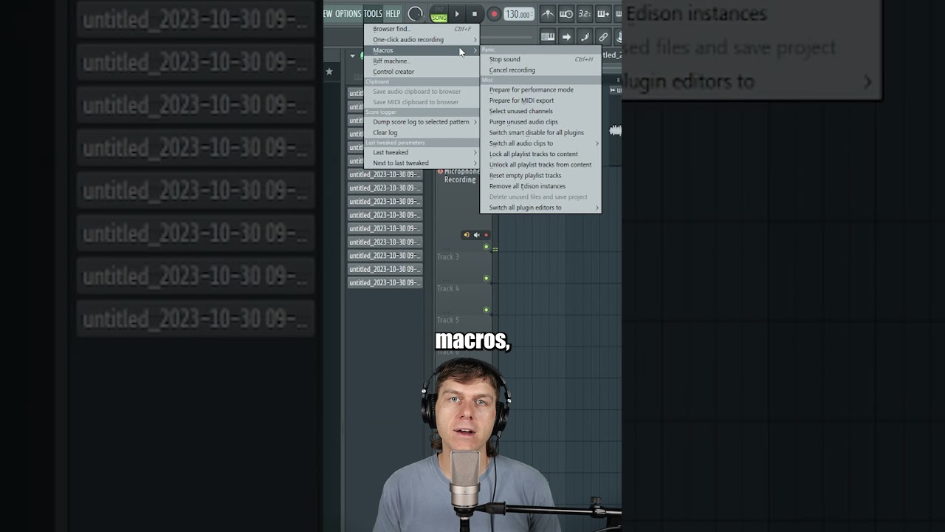Click the note/typing keyboard icon

pos(585,37)
